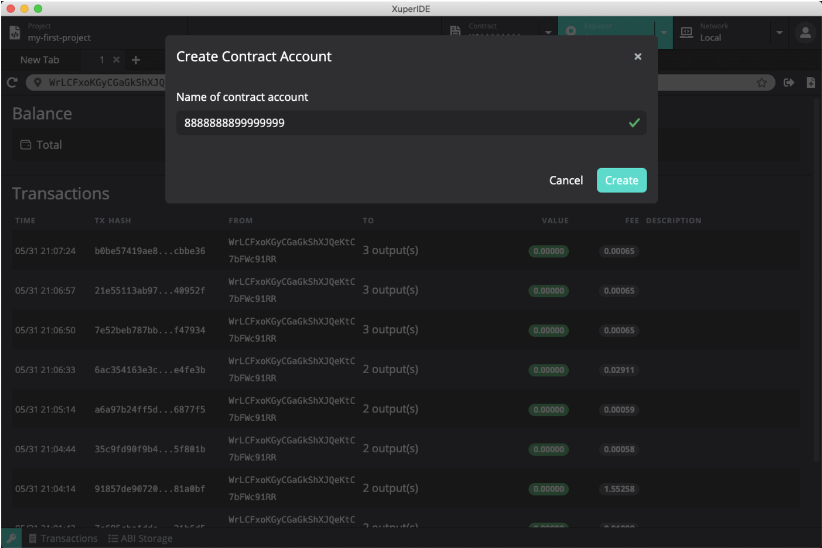Open Transactions tab in bottom bar
822x548 pixels.
(63, 538)
